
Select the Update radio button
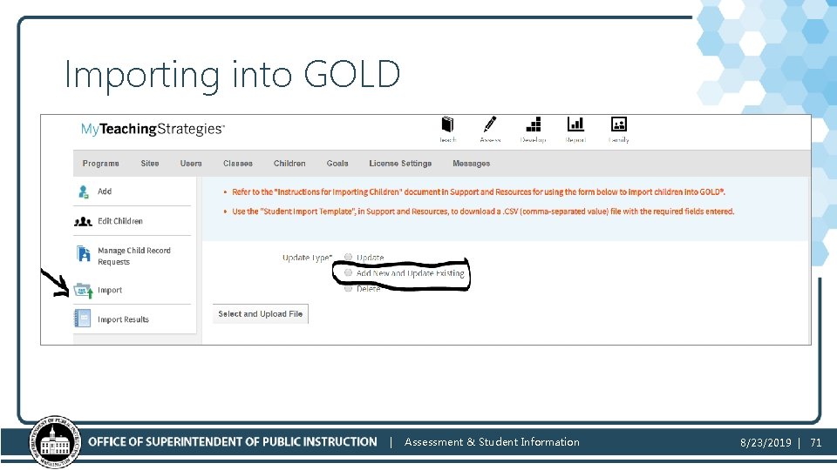click(348, 257)
